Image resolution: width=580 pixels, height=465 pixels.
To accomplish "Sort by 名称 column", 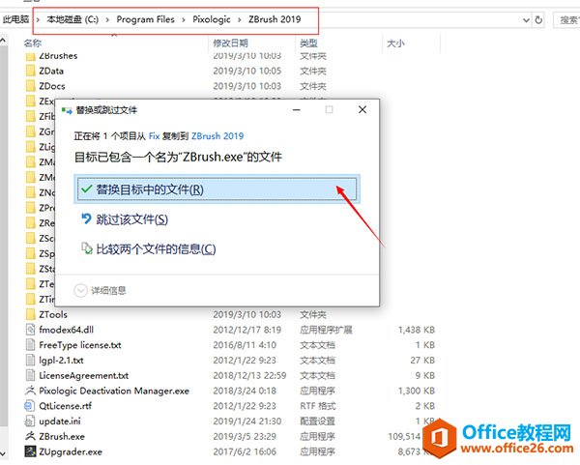I will 33,44.
